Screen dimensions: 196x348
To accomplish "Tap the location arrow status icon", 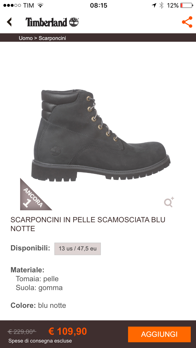I will pyautogui.click(x=154, y=5).
